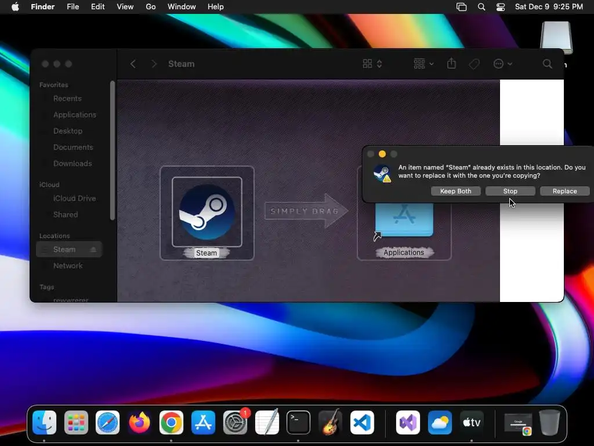Open Apple TV from the Dock

coord(472,423)
